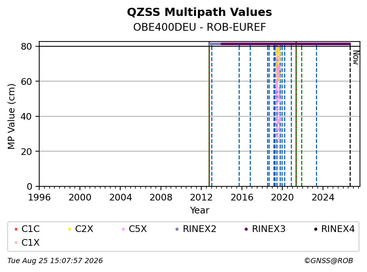Click the MP Value (cm) axis label

pyautogui.click(x=11, y=116)
